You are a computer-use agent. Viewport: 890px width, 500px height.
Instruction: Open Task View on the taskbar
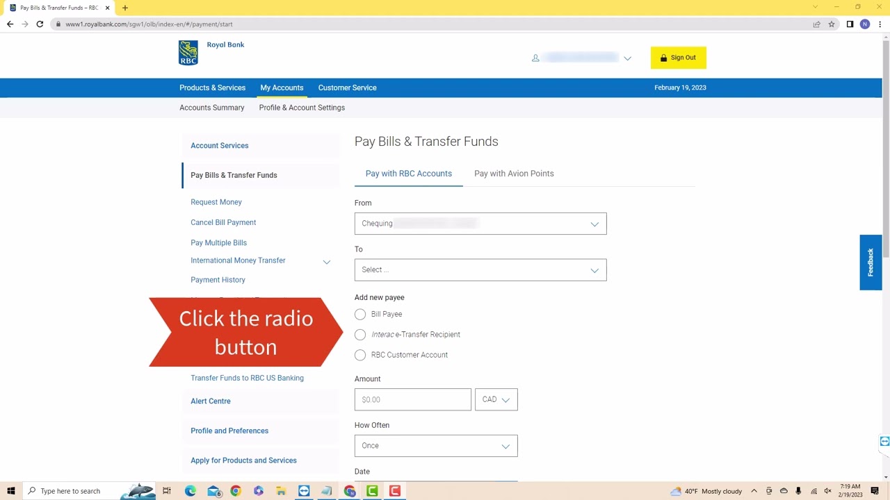pyautogui.click(x=167, y=491)
